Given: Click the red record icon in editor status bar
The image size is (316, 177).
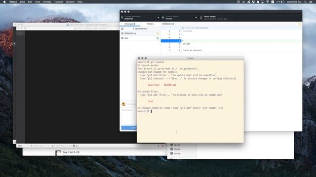Looking at the screenshot, I should point(163,146).
